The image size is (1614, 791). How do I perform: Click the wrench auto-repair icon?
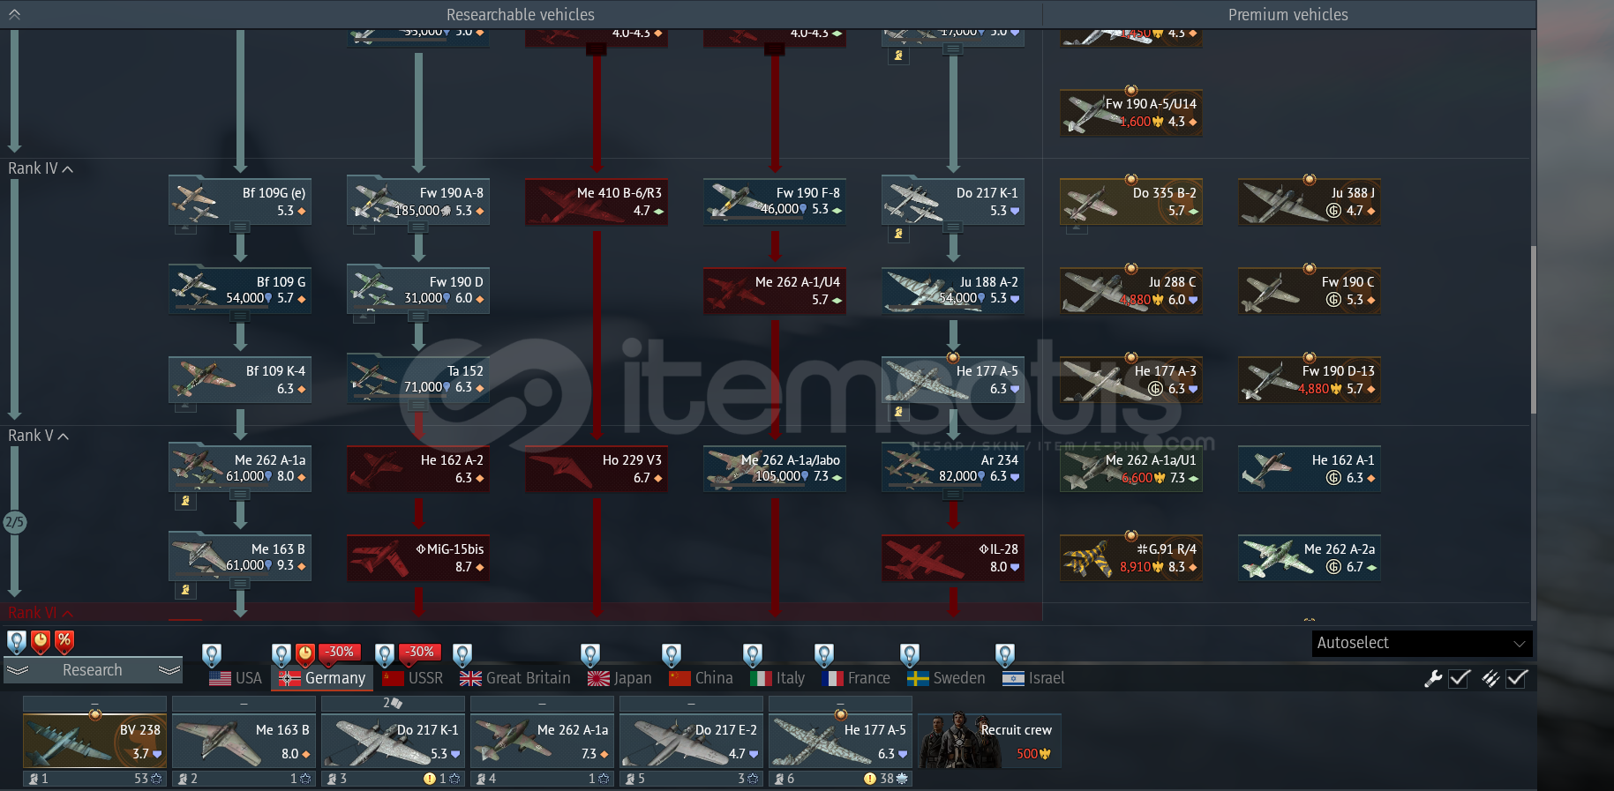[1433, 678]
